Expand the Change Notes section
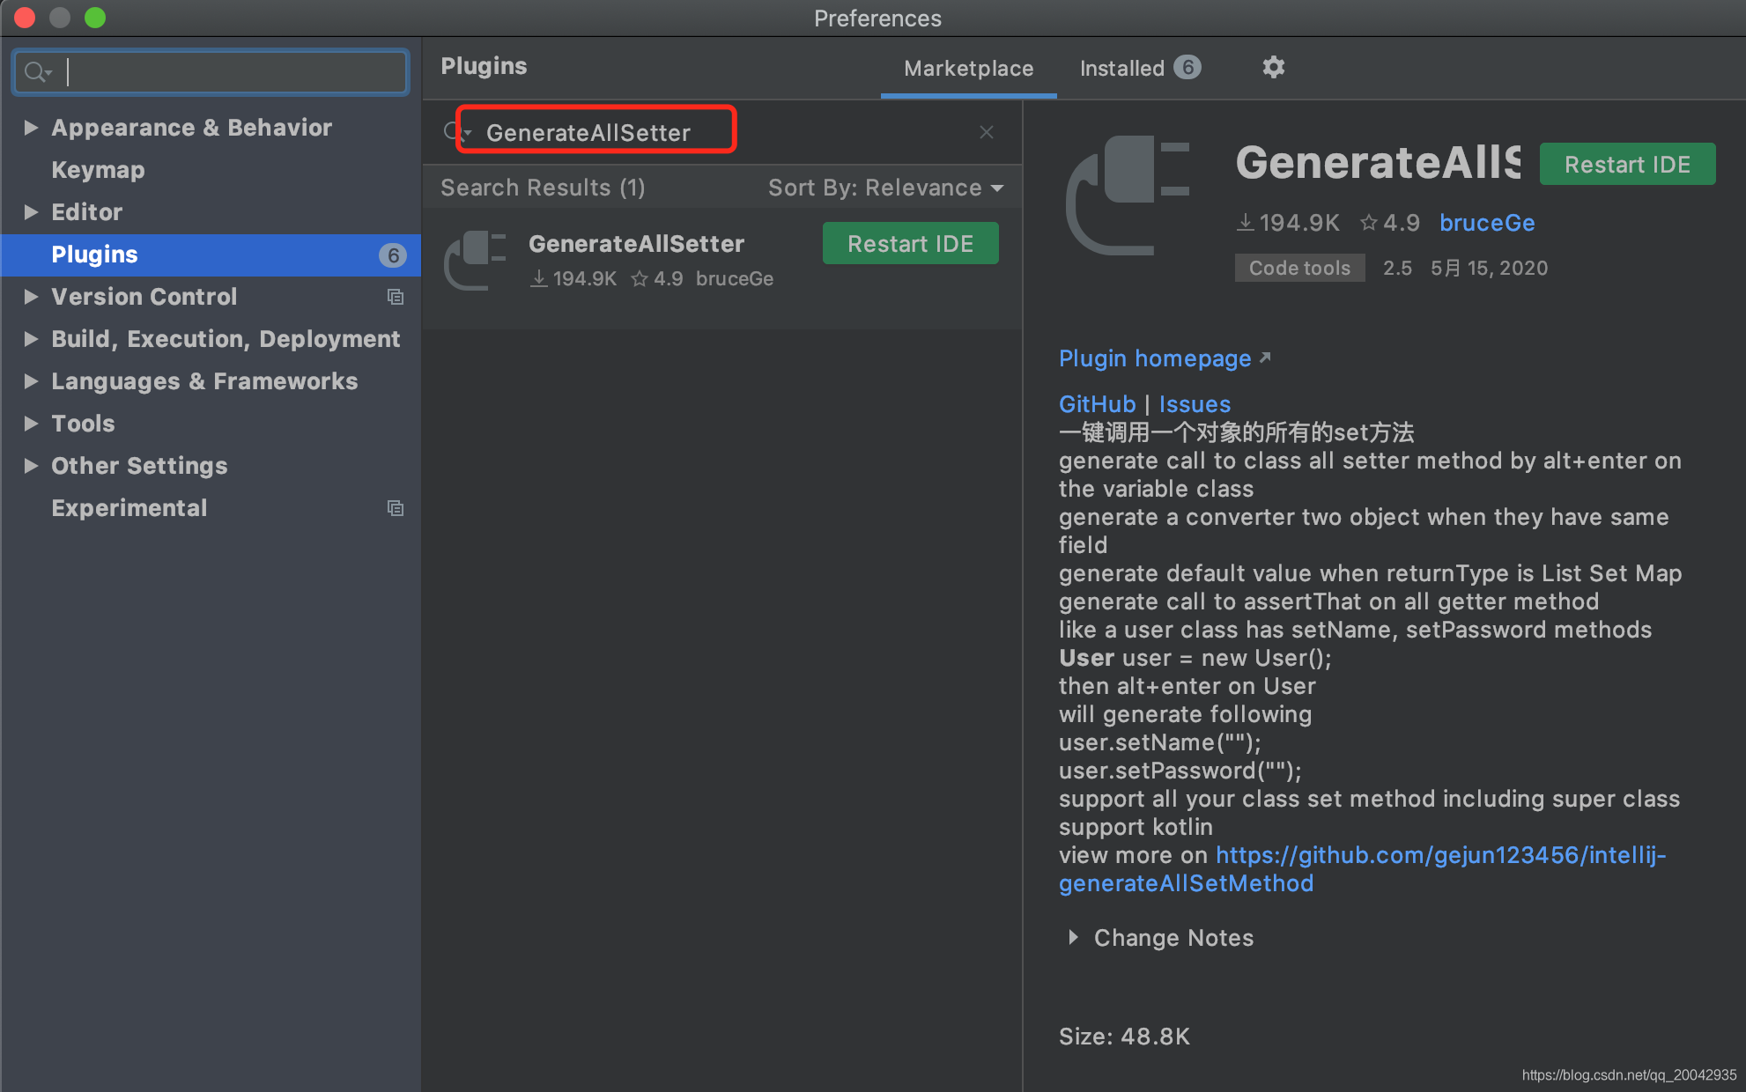 [x=1072, y=938]
